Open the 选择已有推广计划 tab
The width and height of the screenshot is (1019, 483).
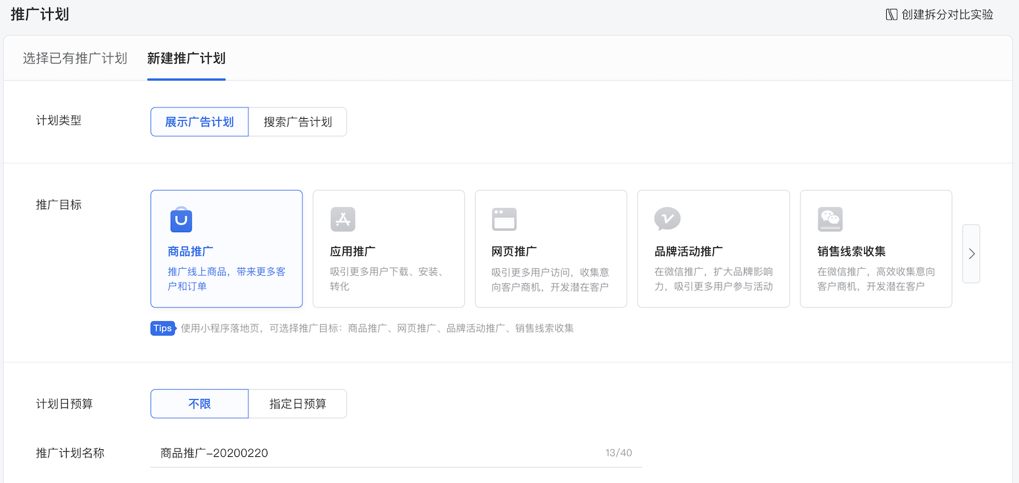pos(75,58)
